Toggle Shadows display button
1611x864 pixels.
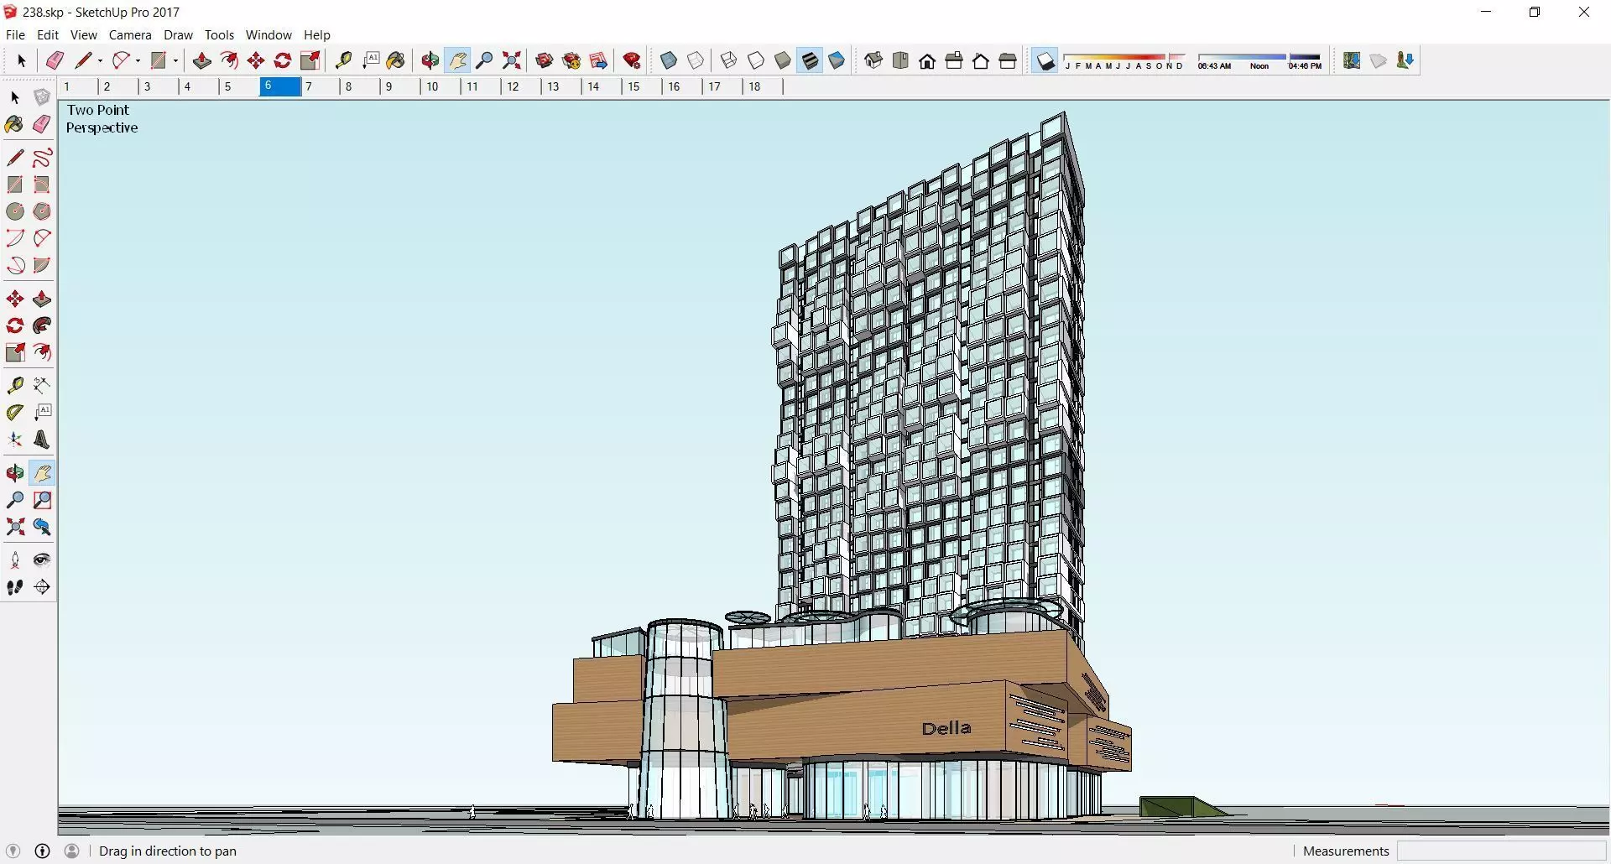click(1045, 60)
